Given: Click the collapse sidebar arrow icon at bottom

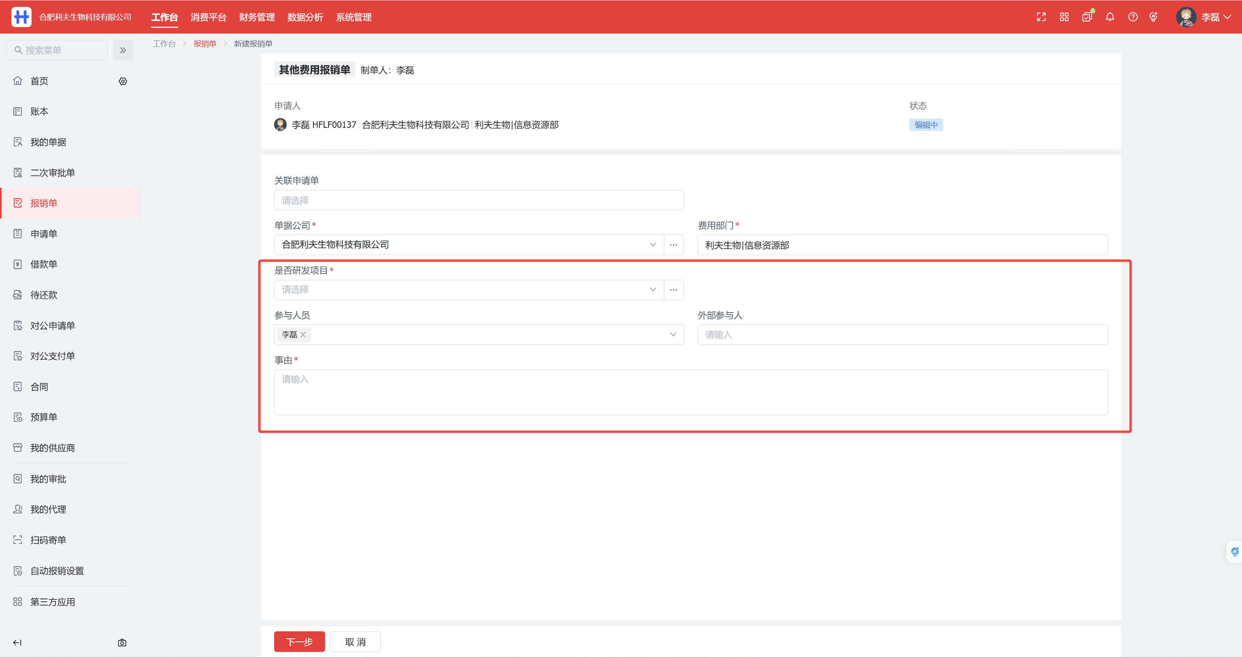Looking at the screenshot, I should click(x=17, y=643).
